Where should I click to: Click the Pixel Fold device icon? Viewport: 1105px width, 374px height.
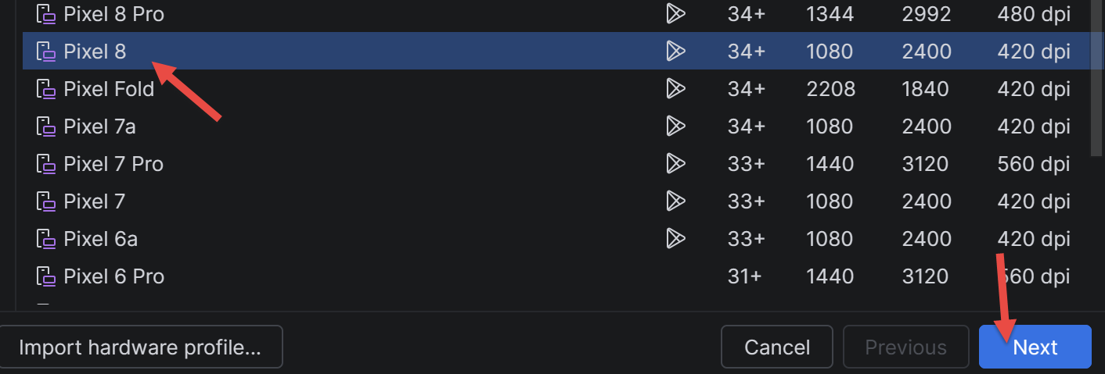47,89
